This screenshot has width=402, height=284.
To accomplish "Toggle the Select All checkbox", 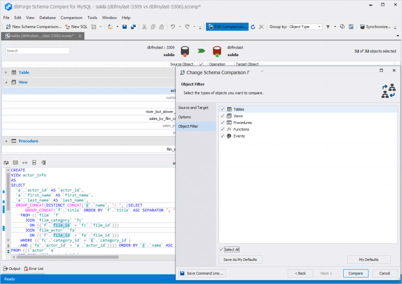I will pyautogui.click(x=221, y=249).
